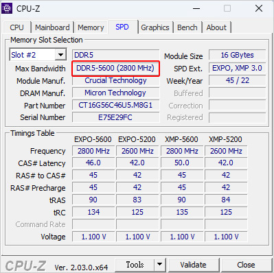Click the EXPO-5600 frequency 2800 MHz cell

pos(93,151)
